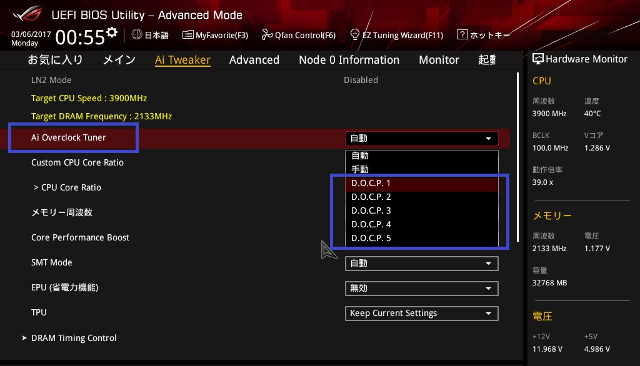Viewport: 640px width, 366px height.
Task: Open the Ai Overclock Tuner dropdown
Action: [x=422, y=138]
